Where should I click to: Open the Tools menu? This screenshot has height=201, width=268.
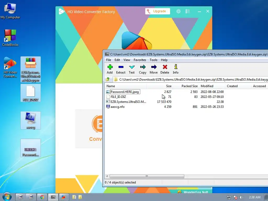coord(153,60)
